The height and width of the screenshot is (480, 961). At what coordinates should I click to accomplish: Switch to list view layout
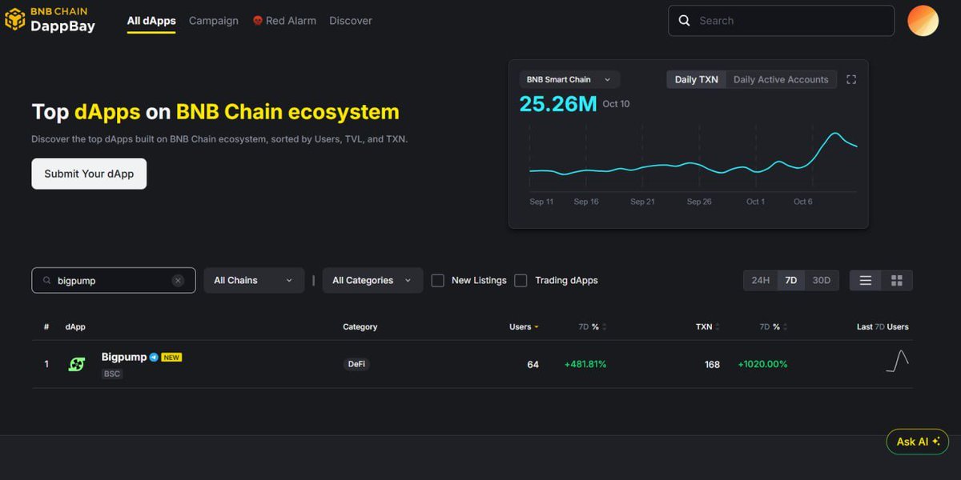click(865, 280)
